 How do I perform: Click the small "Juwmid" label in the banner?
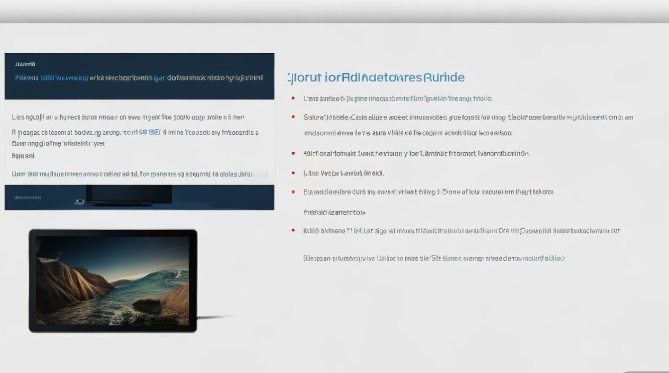click(25, 64)
